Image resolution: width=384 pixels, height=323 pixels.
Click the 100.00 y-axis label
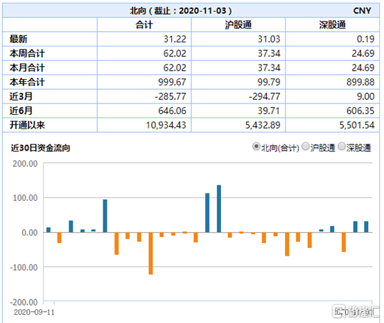[25, 198]
